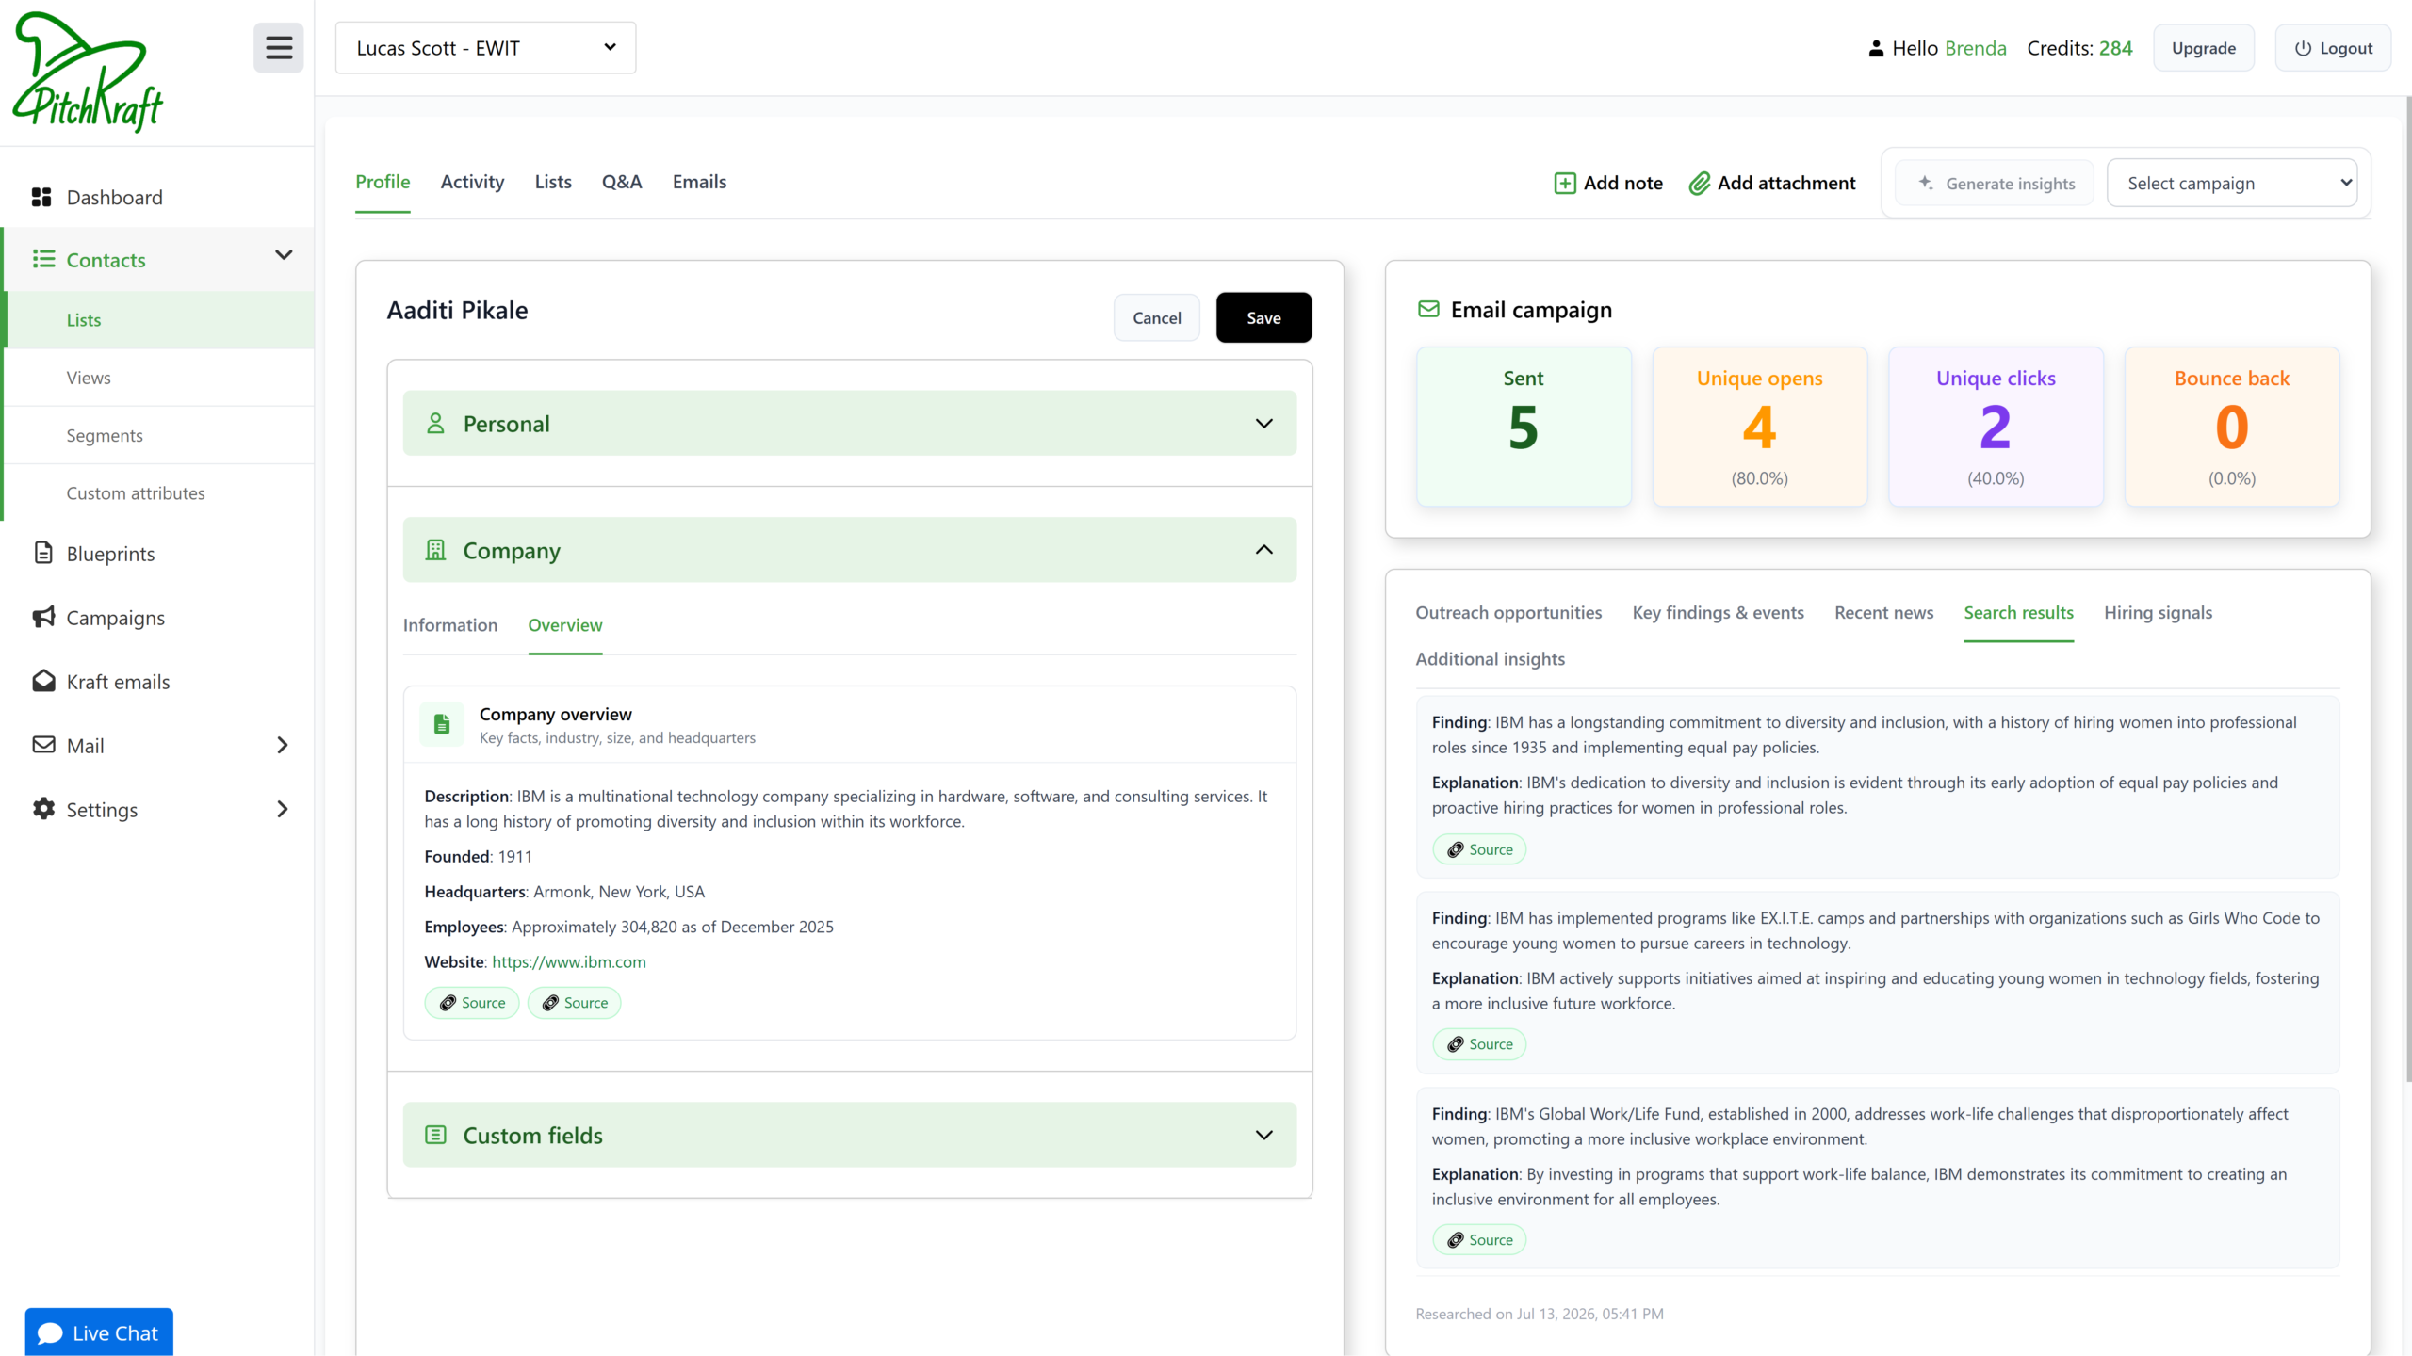This screenshot has height=1356, width=2412.
Task: Open Live Chat widget
Action: [x=99, y=1332]
